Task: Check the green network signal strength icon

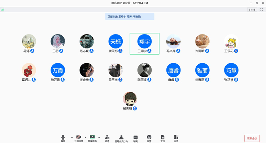Action: tap(2, 10)
